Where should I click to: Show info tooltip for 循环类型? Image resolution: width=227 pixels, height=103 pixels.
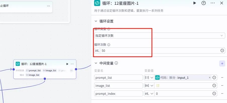coord(109,29)
